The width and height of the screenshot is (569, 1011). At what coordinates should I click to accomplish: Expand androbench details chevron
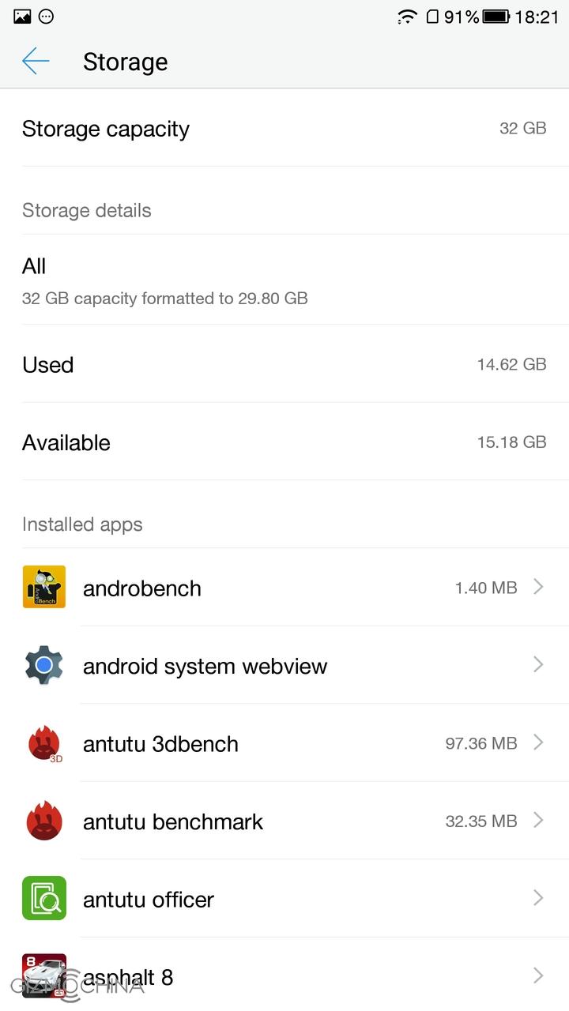click(538, 587)
